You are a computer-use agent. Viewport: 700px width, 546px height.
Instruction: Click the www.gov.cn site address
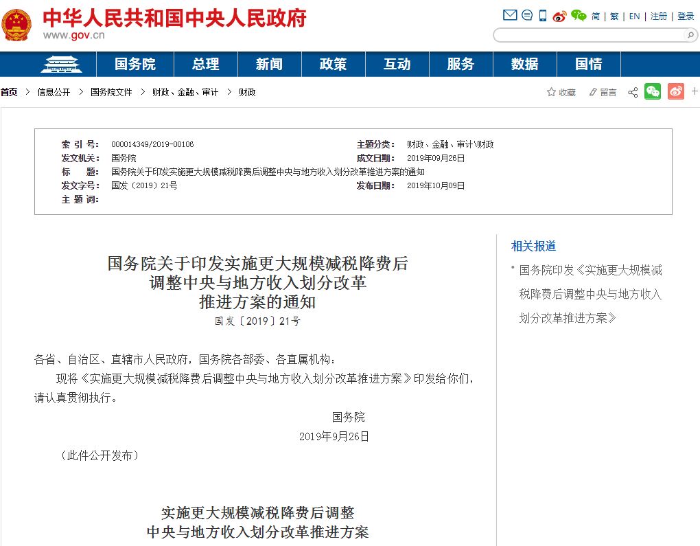(x=73, y=35)
